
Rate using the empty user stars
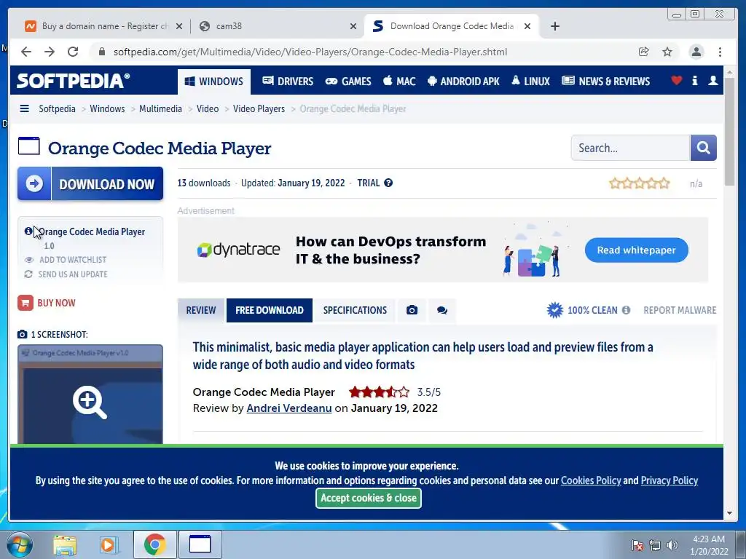639,183
